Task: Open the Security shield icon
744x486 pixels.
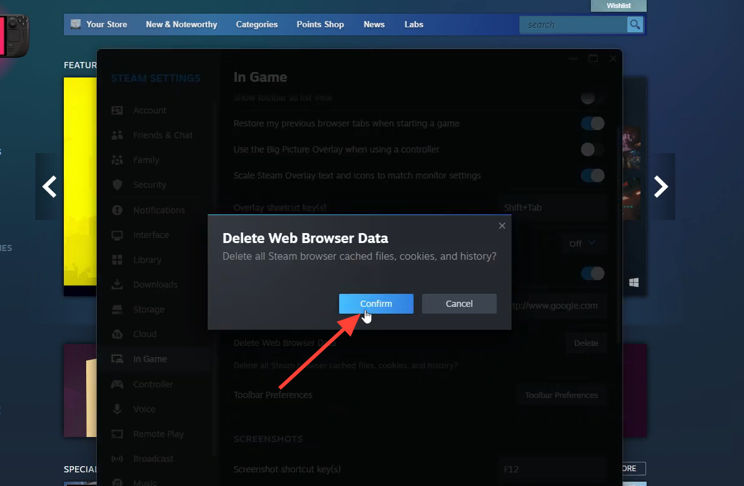Action: tap(117, 185)
